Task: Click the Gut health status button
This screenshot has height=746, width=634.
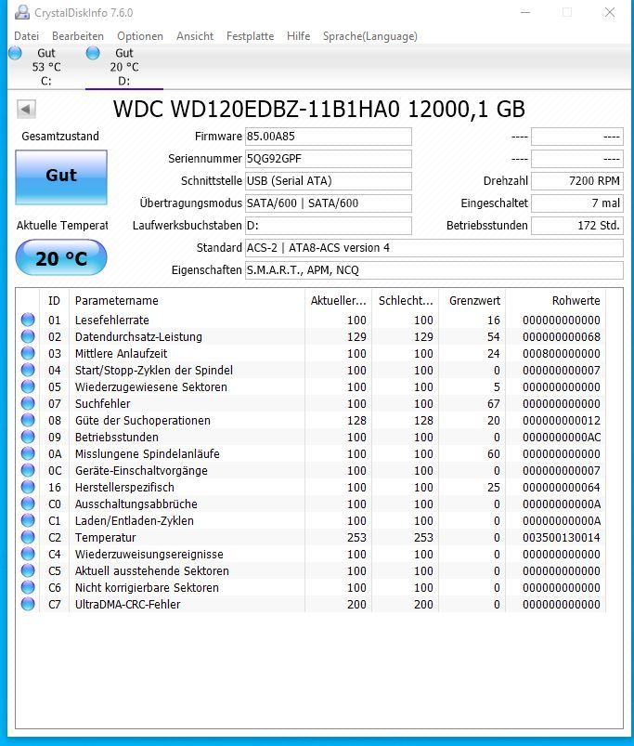Action: tap(61, 177)
